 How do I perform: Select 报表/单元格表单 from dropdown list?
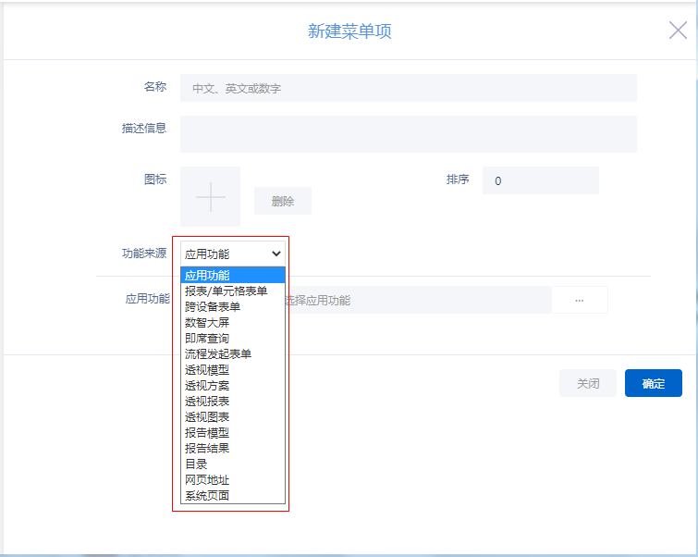226,291
